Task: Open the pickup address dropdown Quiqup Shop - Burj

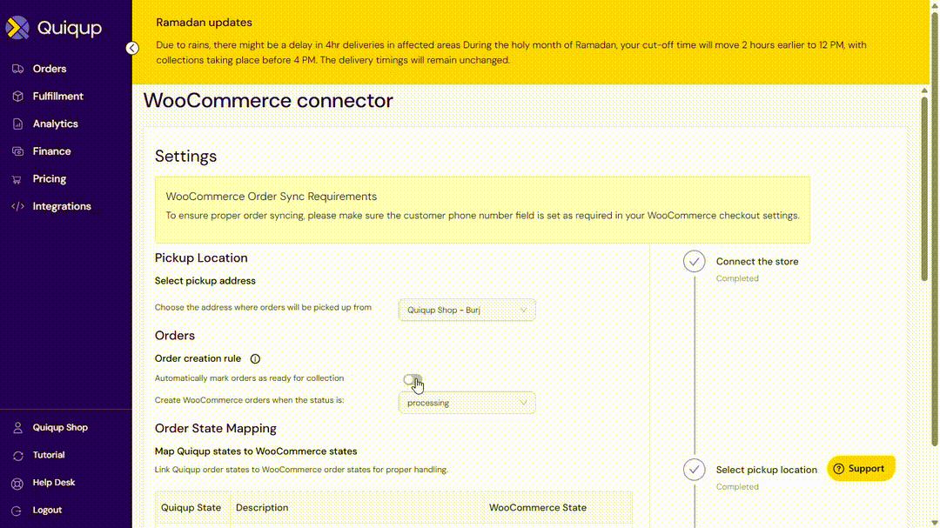Action: (467, 310)
